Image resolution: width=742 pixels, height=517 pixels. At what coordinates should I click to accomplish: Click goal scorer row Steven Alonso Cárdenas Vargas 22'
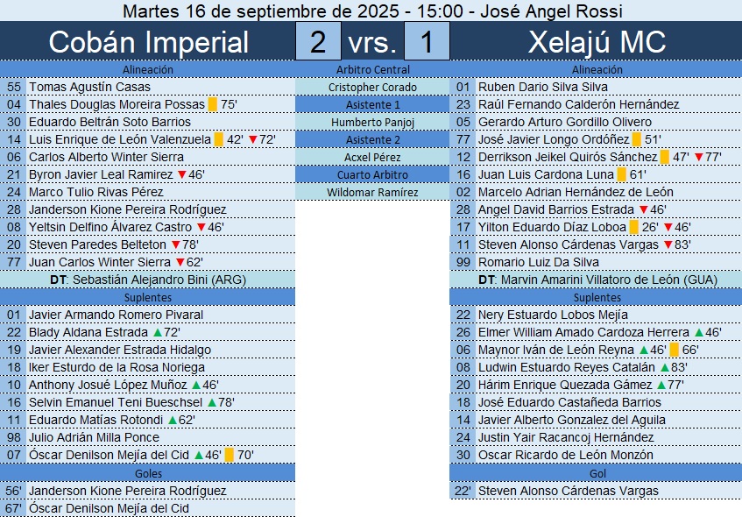(568, 491)
